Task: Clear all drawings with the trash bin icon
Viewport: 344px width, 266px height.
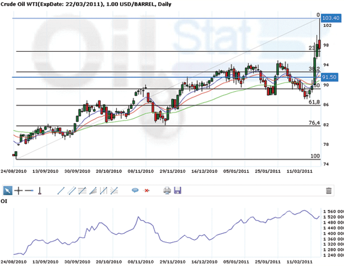Action: tap(329, 190)
